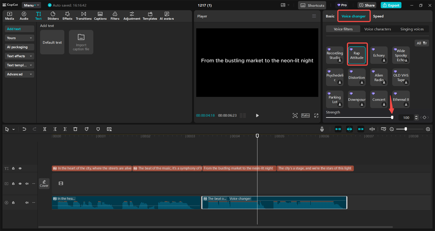435x231 pixels.
Task: Click the Pro upgrade button
Action: coord(342,5)
